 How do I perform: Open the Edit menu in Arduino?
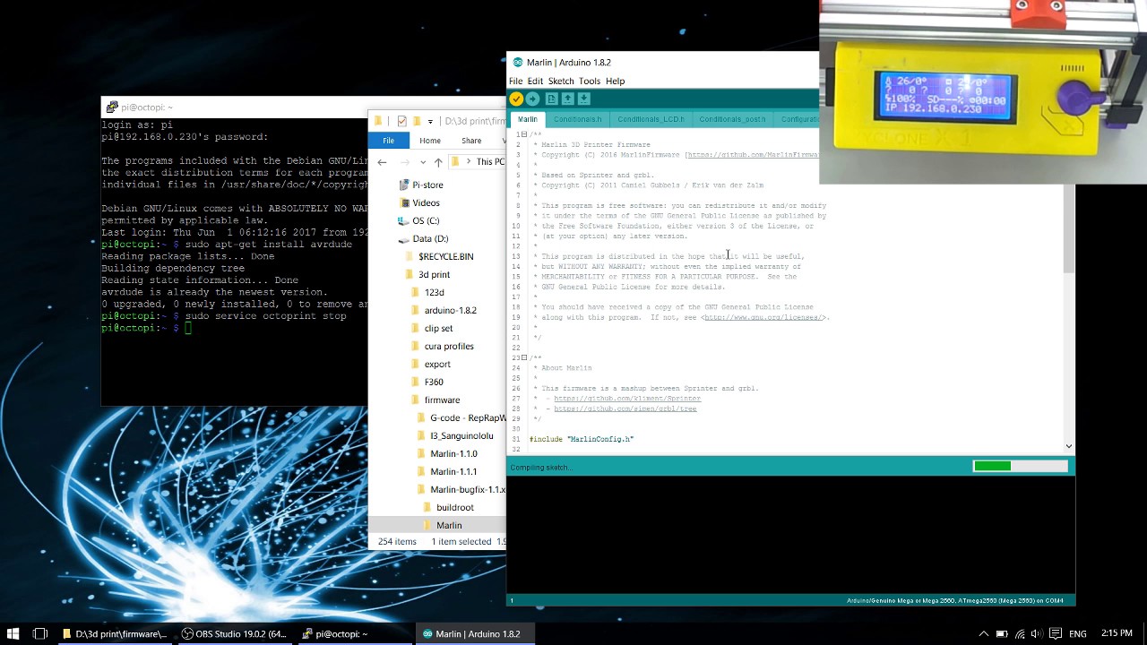point(535,82)
